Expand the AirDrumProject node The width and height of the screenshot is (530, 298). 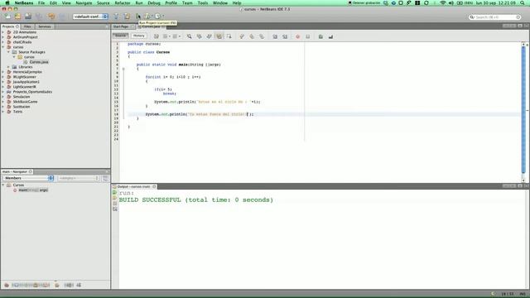pyautogui.click(x=3, y=37)
